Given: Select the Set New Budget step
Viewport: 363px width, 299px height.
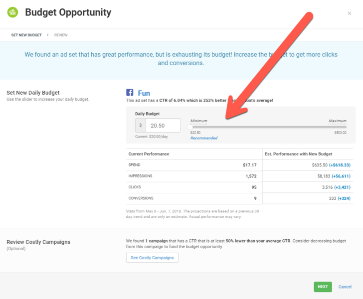Looking at the screenshot, I should [26, 35].
